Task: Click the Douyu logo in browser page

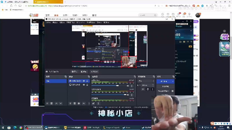Action: 34,15
